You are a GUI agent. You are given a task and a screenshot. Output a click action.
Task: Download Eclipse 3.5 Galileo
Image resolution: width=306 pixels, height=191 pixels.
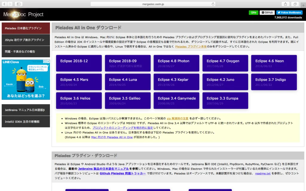128,101
